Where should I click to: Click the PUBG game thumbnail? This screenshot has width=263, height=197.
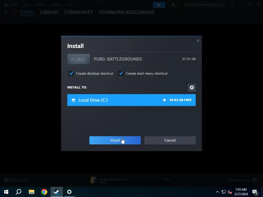click(x=79, y=59)
